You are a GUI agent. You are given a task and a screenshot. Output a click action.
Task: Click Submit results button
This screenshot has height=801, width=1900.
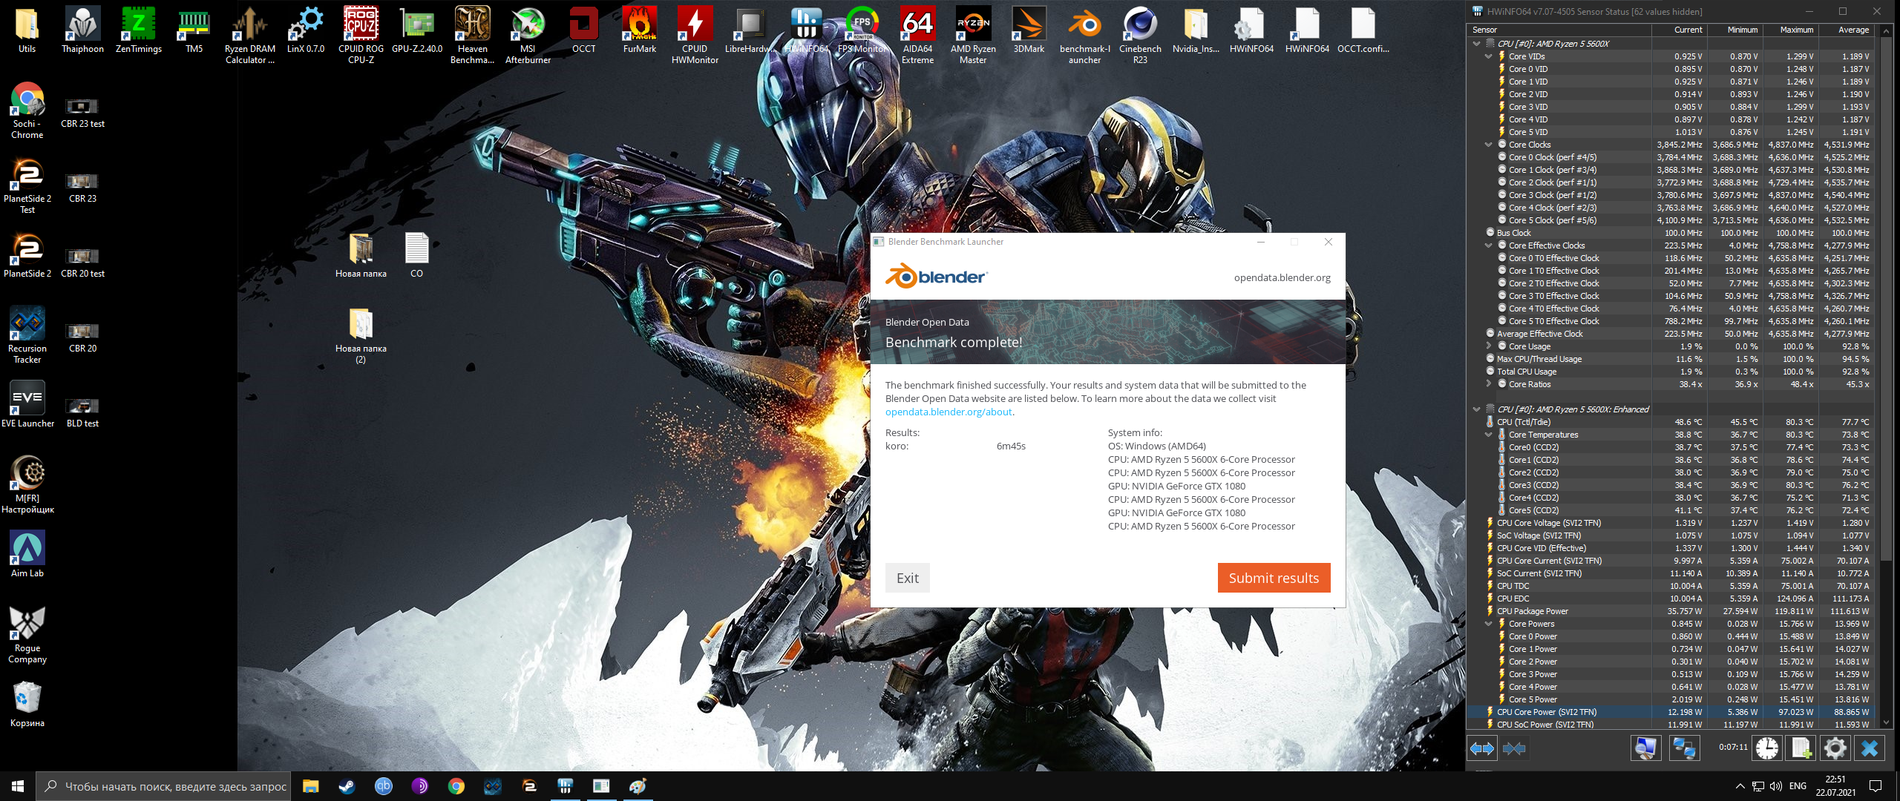point(1273,578)
